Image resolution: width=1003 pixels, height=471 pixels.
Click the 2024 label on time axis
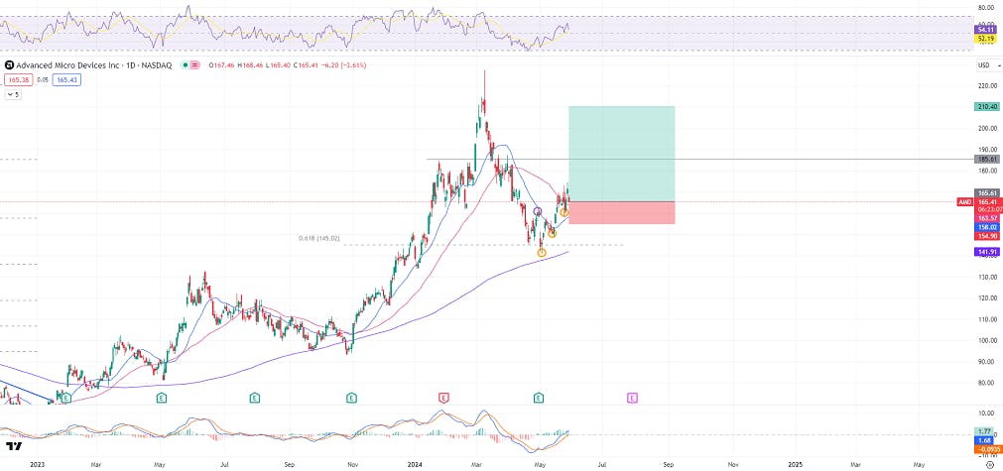(415, 465)
